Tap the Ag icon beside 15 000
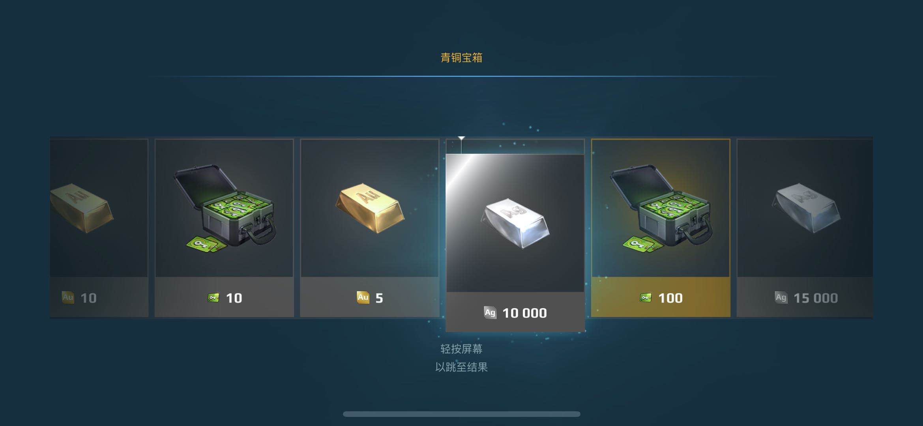This screenshot has width=923, height=426. pos(781,297)
